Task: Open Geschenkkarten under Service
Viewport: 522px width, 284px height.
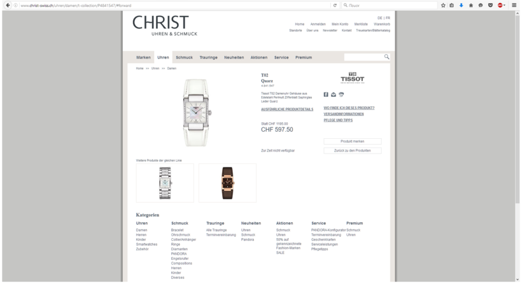Action: click(323, 239)
